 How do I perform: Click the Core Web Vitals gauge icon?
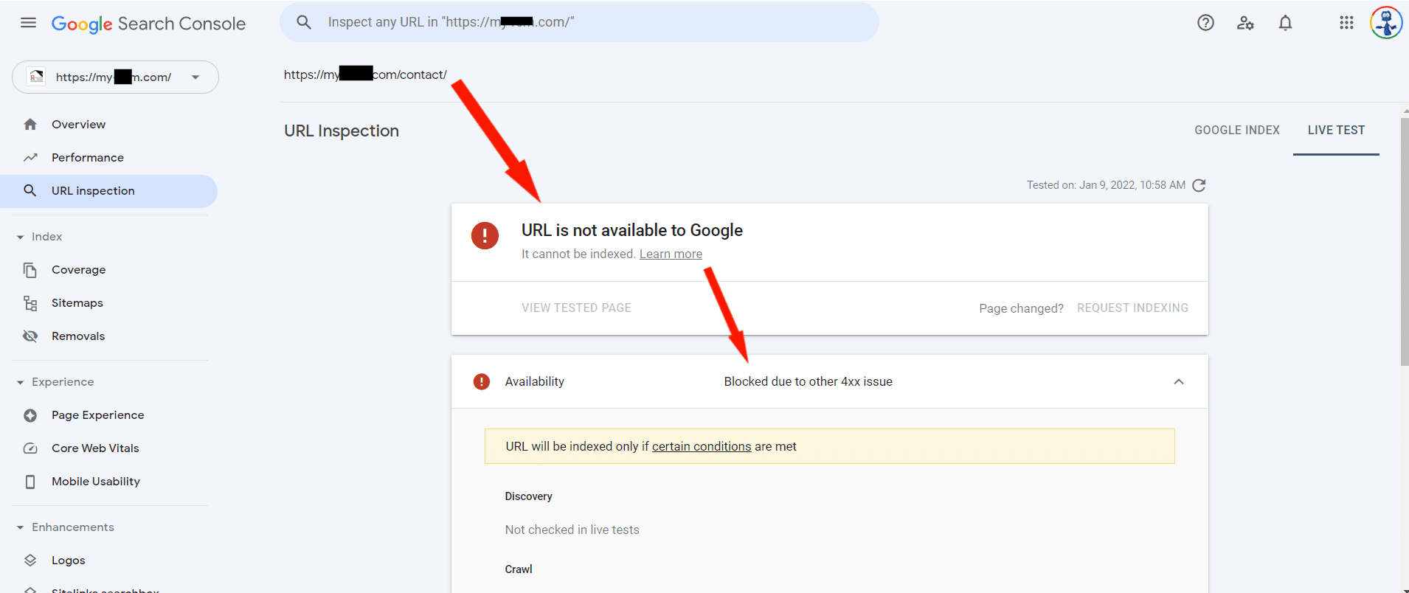click(30, 448)
